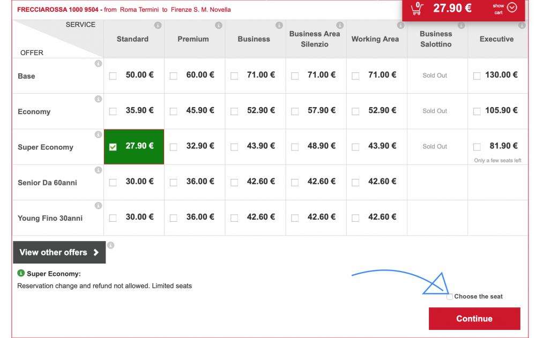Click the 27.90 € cart total
Screen dimensions: 536x338
(452, 8)
